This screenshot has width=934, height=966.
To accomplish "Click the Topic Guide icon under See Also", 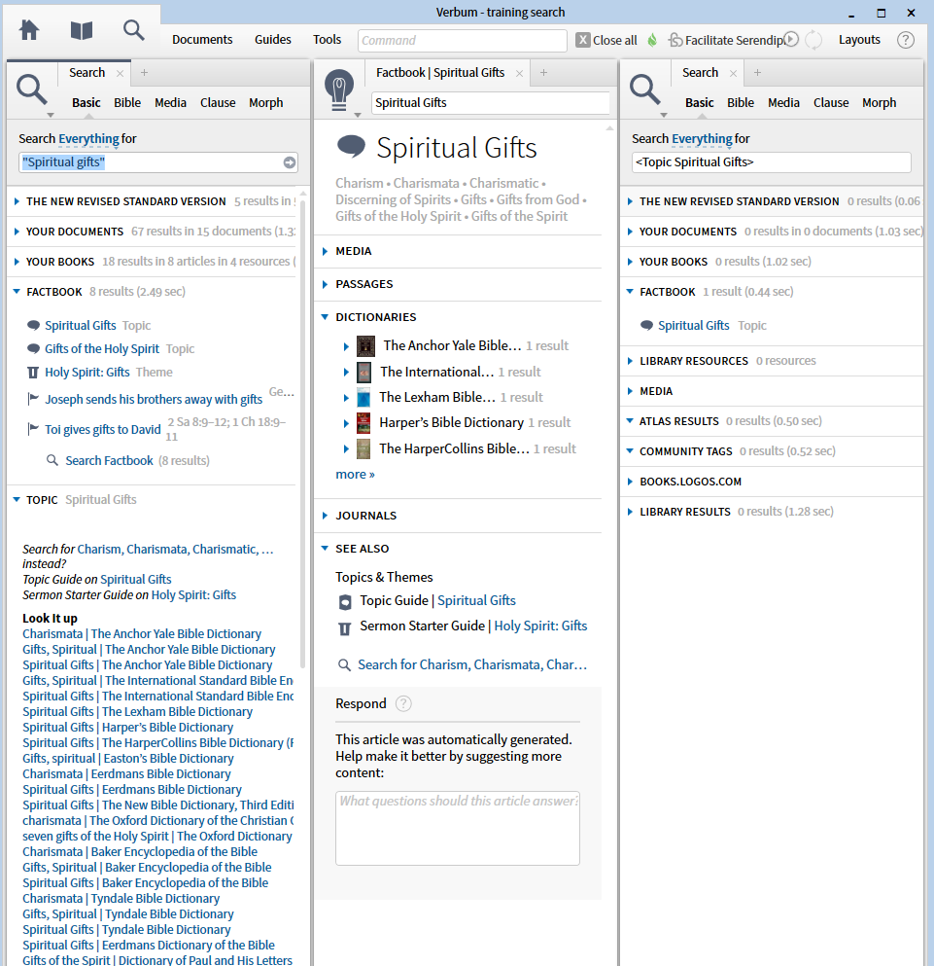I will pos(345,602).
